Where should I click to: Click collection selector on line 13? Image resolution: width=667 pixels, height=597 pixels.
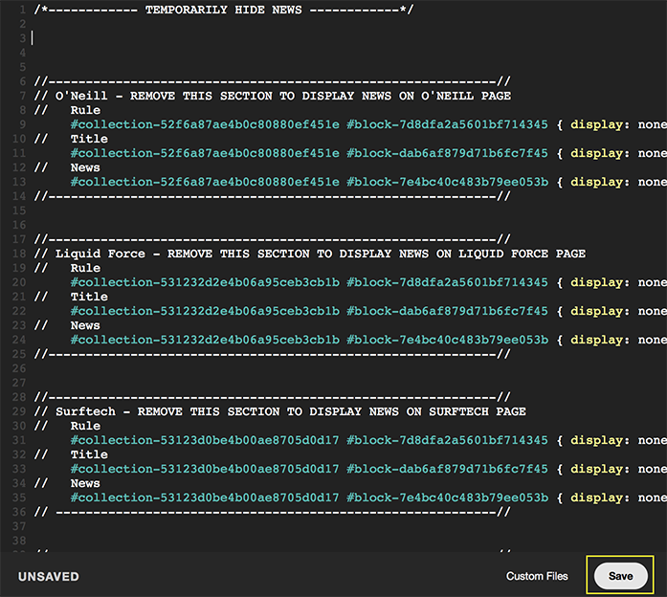205,182
